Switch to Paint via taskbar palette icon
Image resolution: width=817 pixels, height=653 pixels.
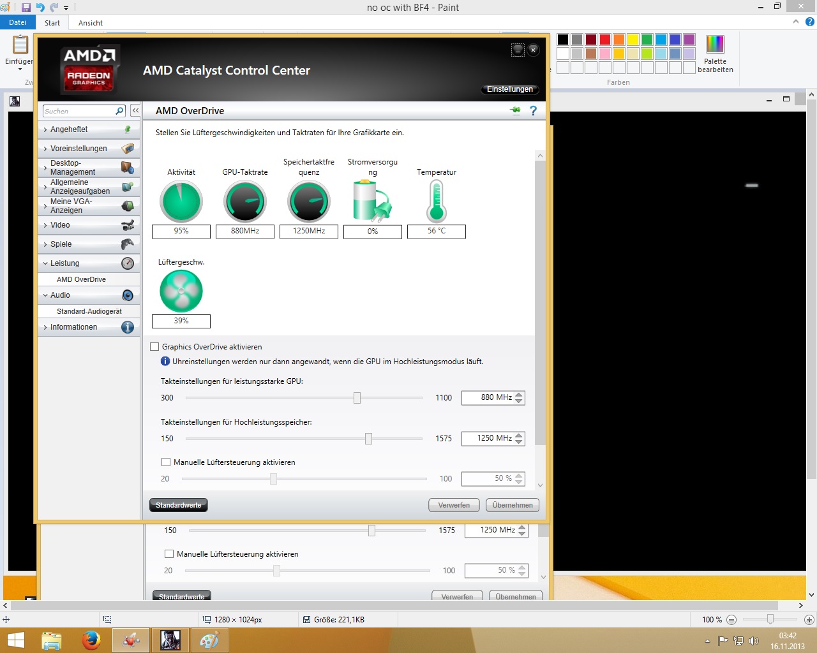[x=209, y=640]
